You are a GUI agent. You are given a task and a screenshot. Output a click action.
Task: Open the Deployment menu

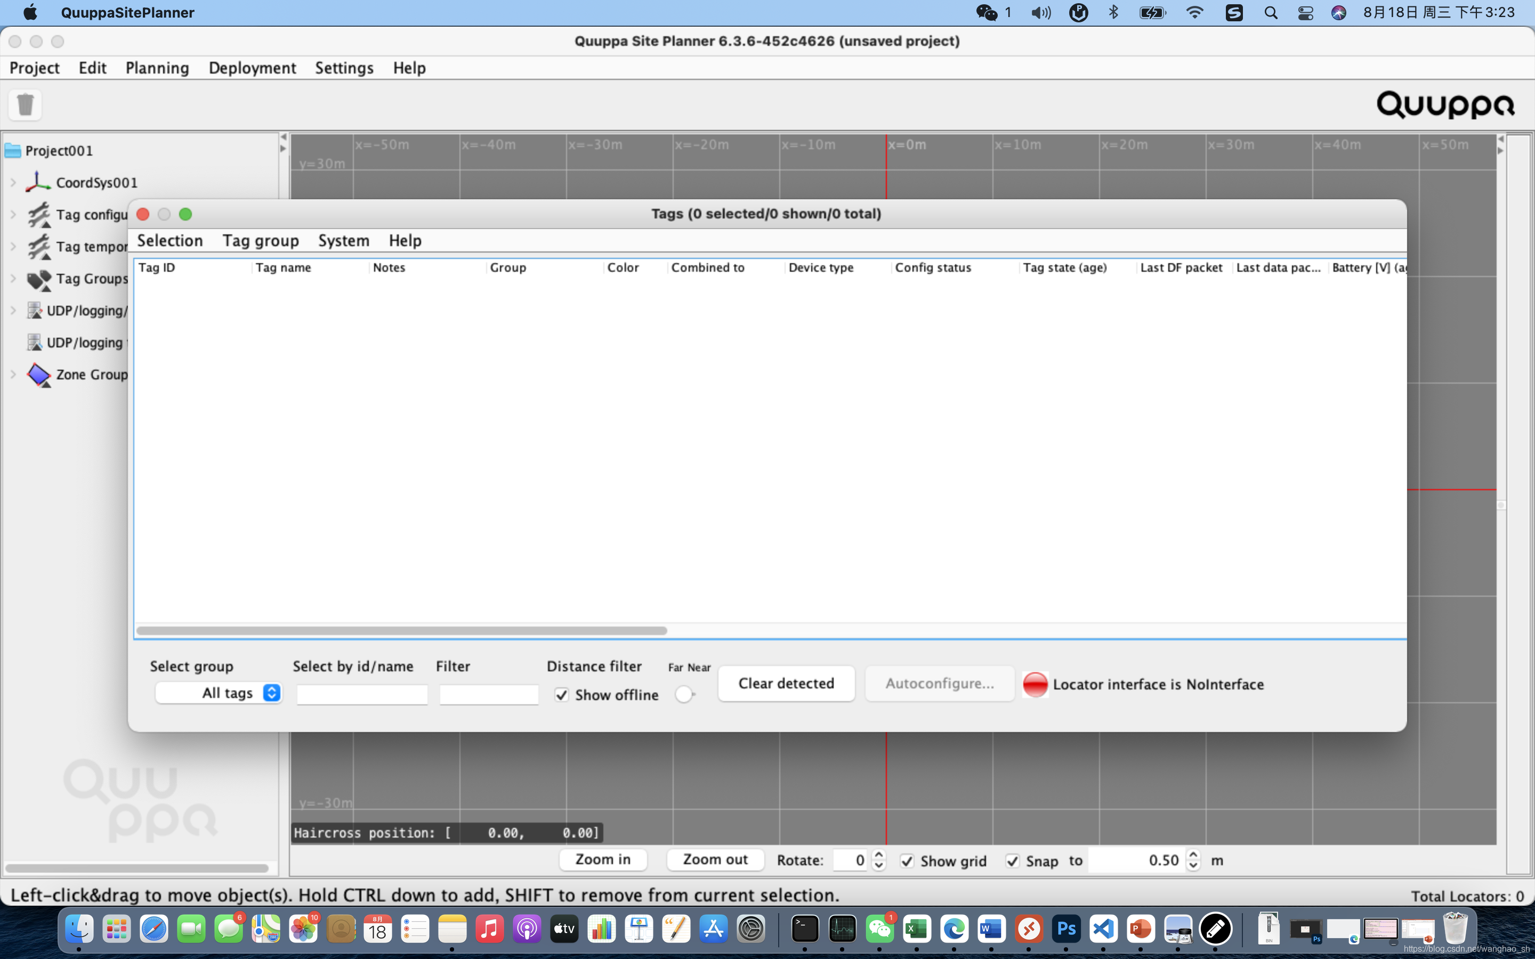(x=253, y=68)
